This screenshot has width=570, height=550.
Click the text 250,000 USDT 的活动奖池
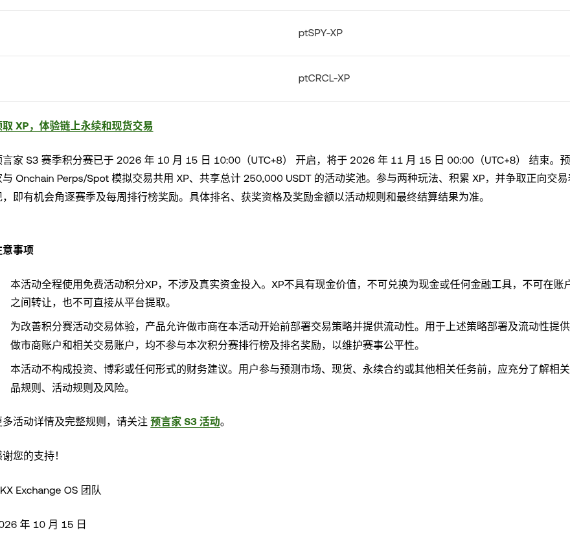coord(304,178)
